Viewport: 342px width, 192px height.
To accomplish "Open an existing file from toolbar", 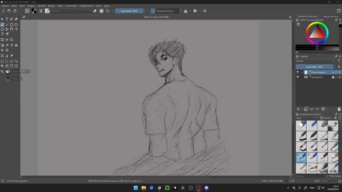I will coord(9,11).
